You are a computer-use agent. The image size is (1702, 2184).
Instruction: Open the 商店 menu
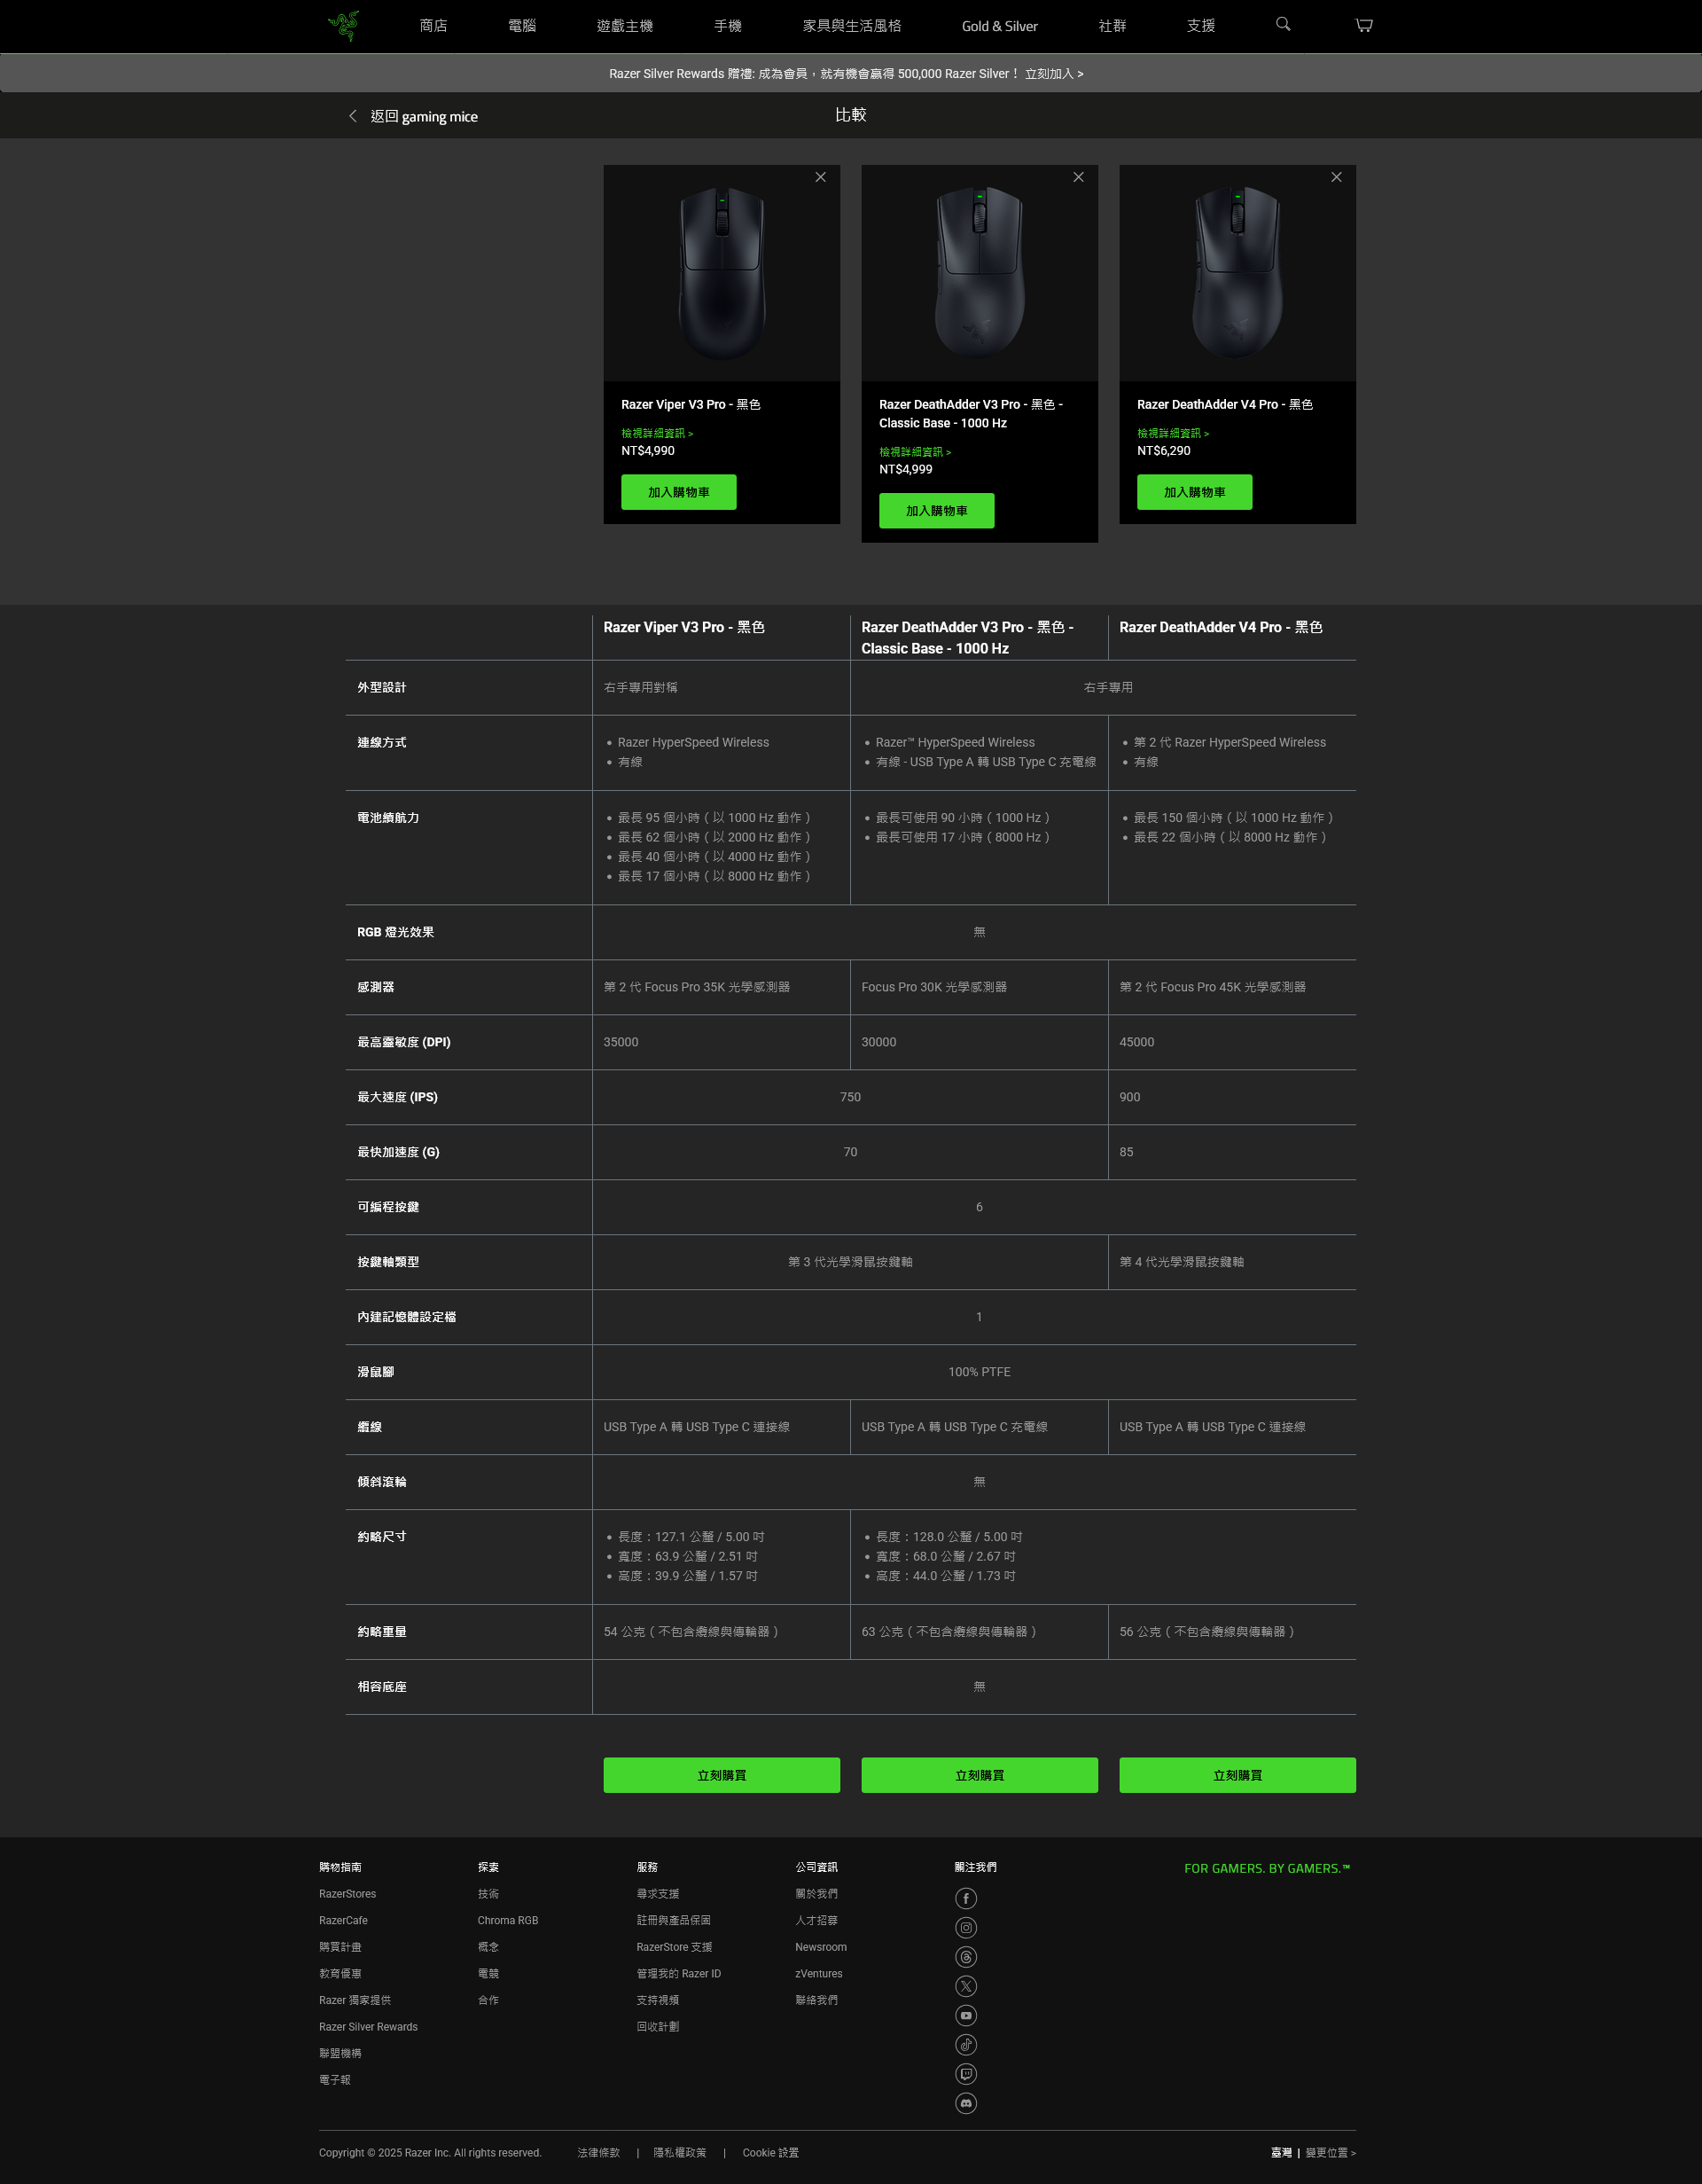coord(433,26)
